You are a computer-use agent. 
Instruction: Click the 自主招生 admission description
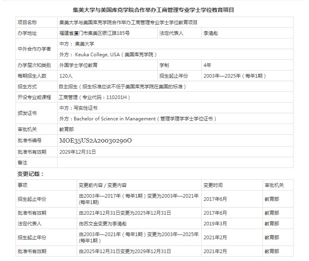(x=122, y=86)
